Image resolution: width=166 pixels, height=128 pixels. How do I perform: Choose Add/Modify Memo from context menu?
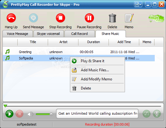pos(97,79)
